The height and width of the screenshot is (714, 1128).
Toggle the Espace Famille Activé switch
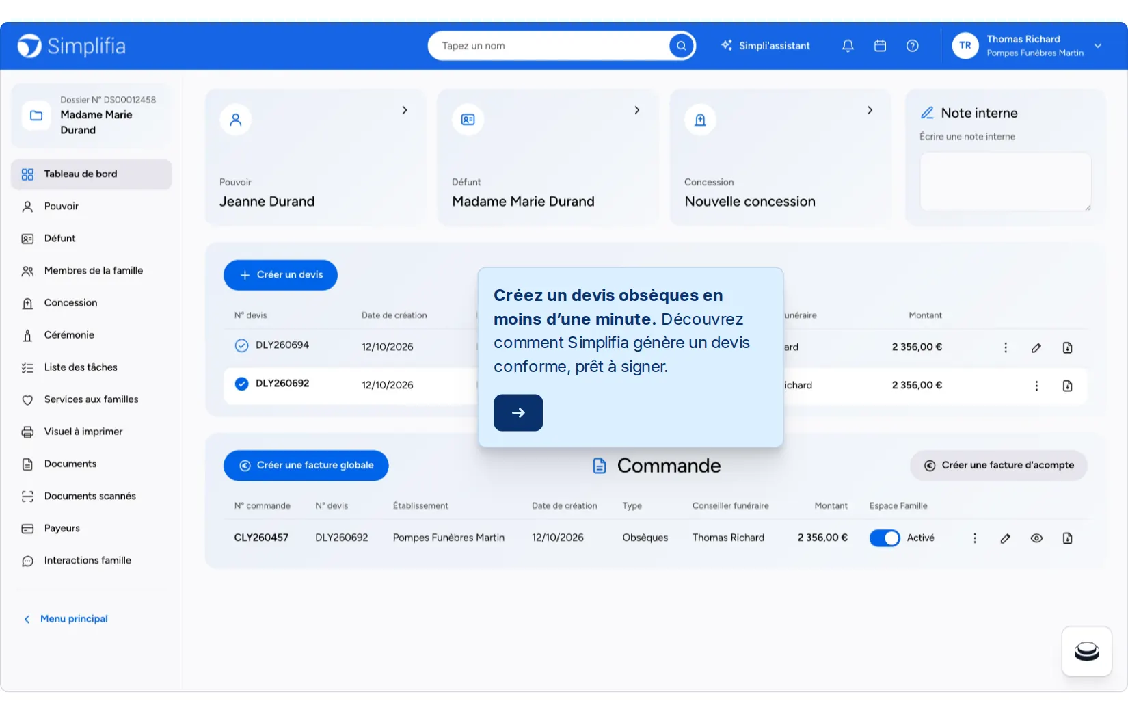tap(885, 538)
